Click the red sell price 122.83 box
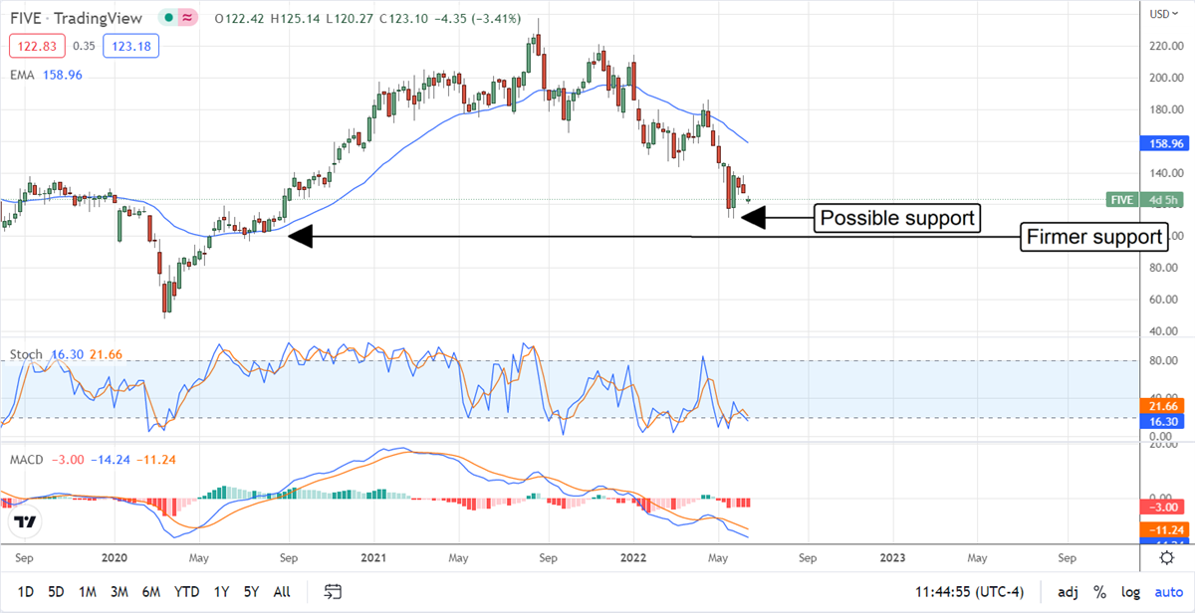The width and height of the screenshot is (1195, 613). (38, 45)
